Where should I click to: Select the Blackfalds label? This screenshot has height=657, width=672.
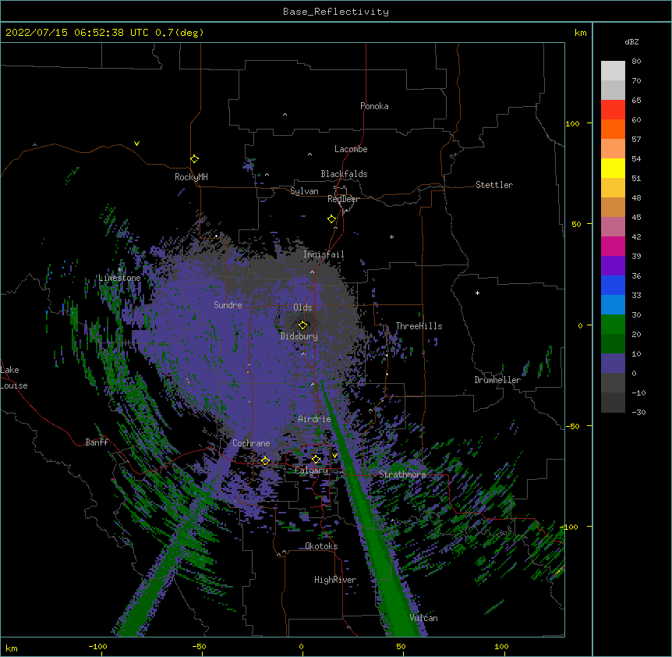(344, 174)
